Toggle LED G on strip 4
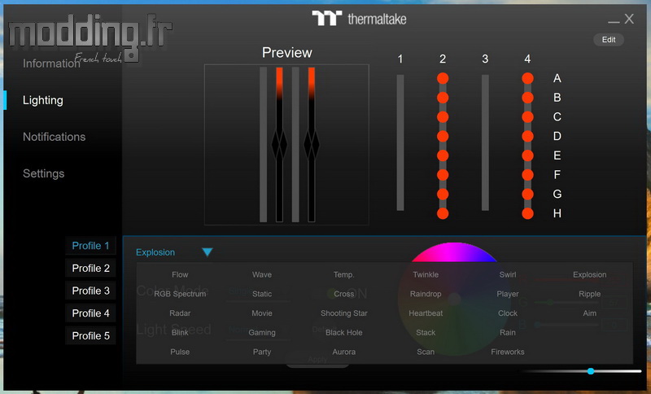This screenshot has height=394, width=651. (527, 194)
